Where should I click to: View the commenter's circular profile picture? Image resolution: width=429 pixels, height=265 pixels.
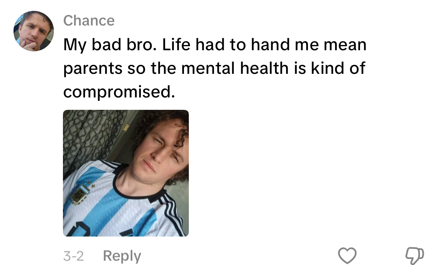(x=34, y=31)
